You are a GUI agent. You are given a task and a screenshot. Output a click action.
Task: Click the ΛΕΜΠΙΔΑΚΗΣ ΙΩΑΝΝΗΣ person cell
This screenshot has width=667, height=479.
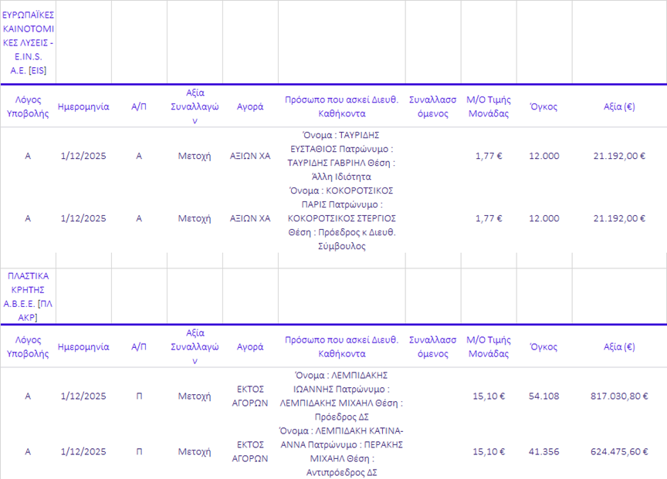pyautogui.click(x=341, y=396)
